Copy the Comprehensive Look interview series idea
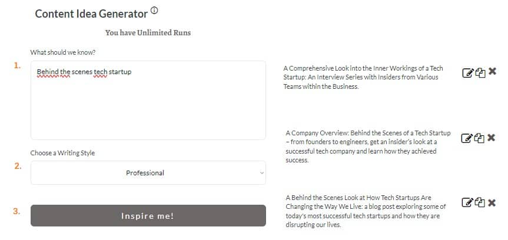Image resolution: width=508 pixels, height=240 pixels. tap(480, 73)
